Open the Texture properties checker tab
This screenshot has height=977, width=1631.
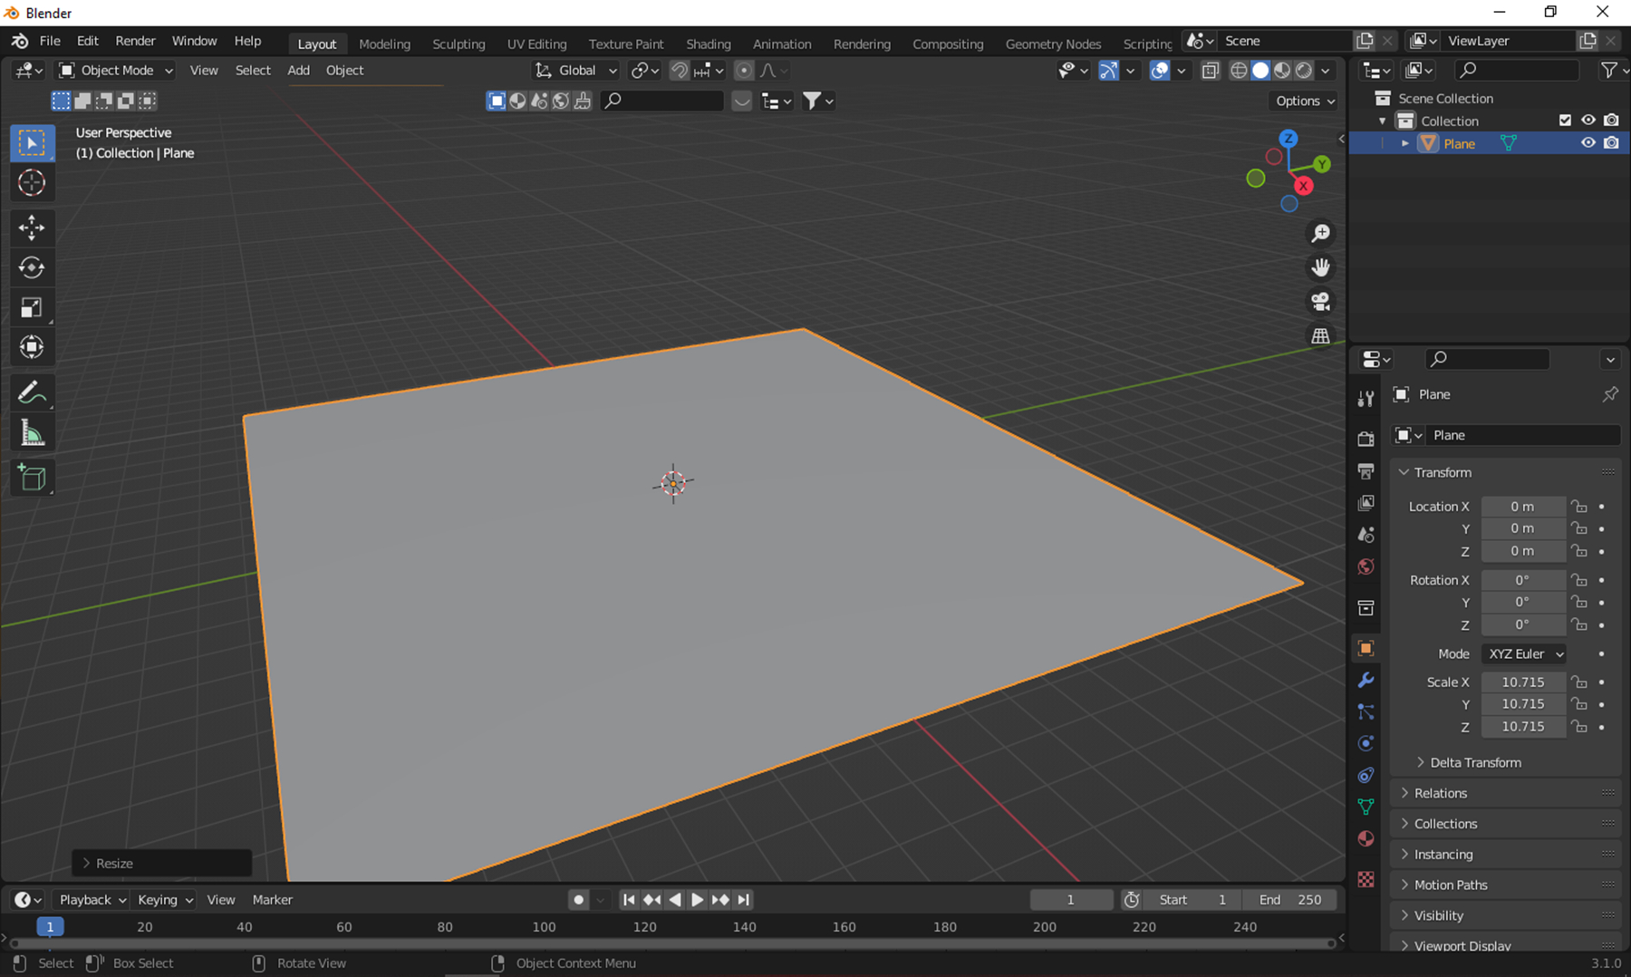click(1366, 879)
